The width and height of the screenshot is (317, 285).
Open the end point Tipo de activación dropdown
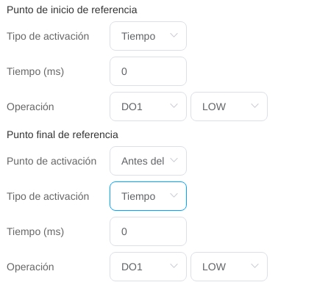(x=148, y=196)
